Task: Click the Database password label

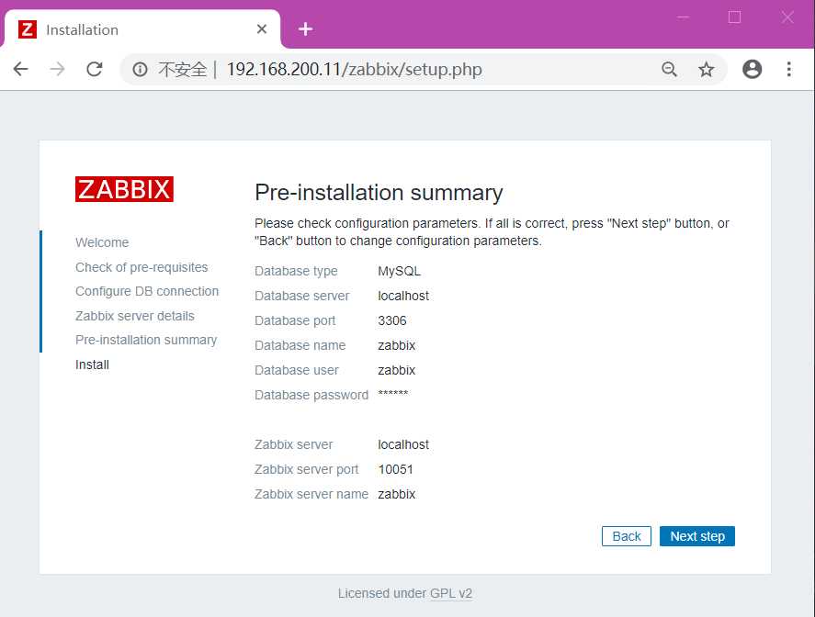Action: [311, 395]
